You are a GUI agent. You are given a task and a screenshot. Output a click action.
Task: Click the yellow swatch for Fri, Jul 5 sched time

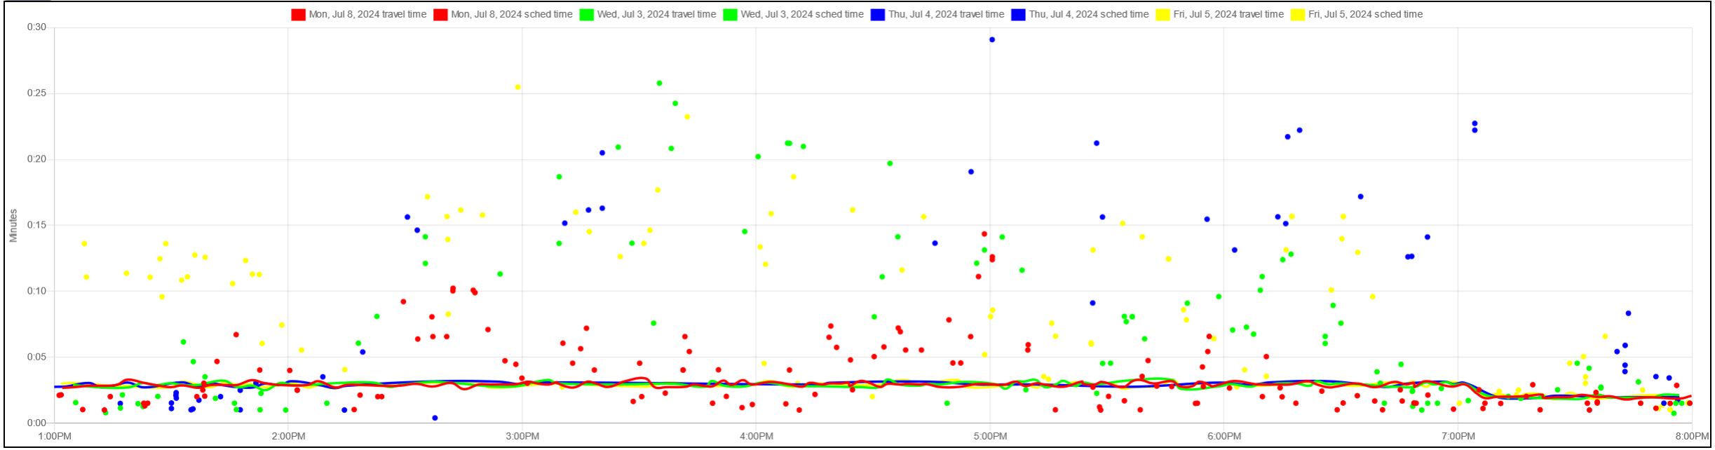(1298, 15)
